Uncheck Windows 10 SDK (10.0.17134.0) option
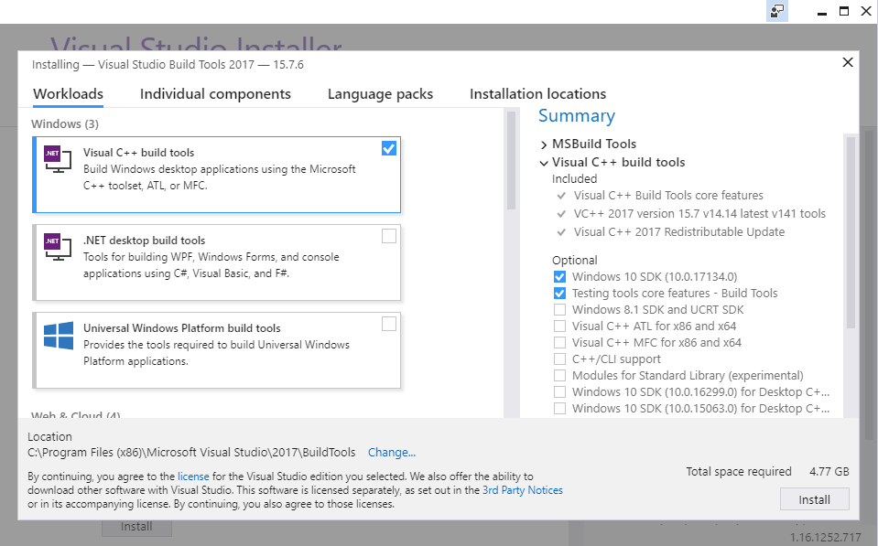This screenshot has height=546, width=878. 559,276
